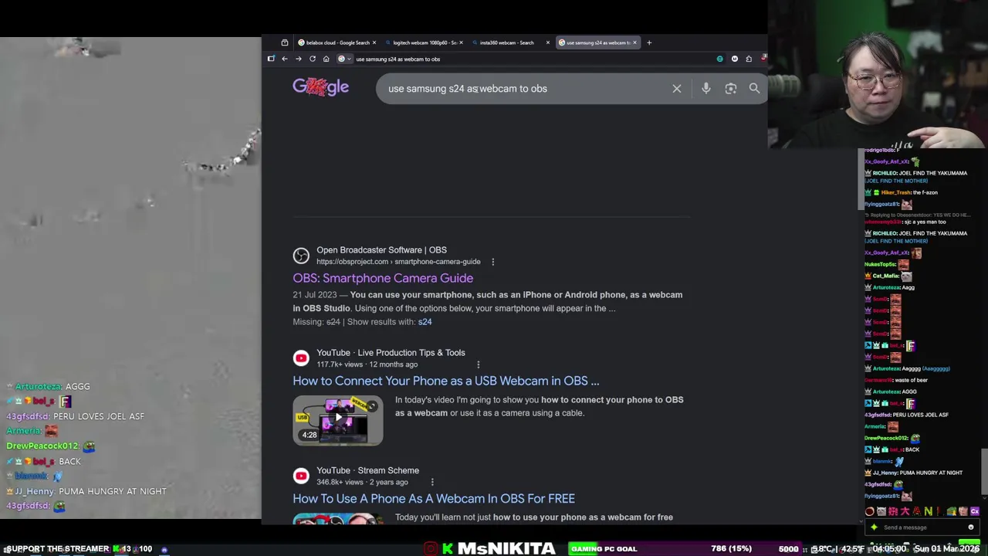Open a new browser tab
This screenshot has width=988, height=556.
(649, 42)
